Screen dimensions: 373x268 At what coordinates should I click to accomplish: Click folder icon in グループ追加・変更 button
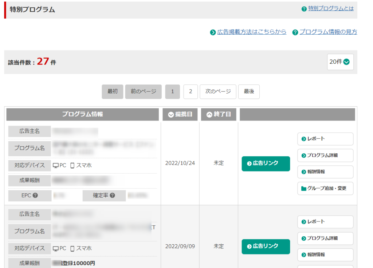point(303,189)
